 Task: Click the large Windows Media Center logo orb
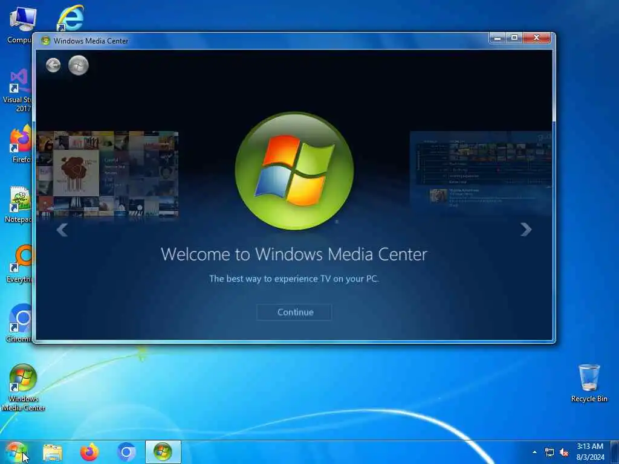(x=294, y=171)
